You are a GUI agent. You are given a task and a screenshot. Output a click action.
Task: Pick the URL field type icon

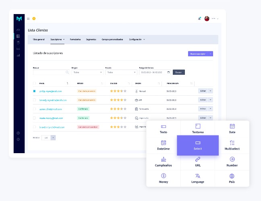(x=198, y=159)
